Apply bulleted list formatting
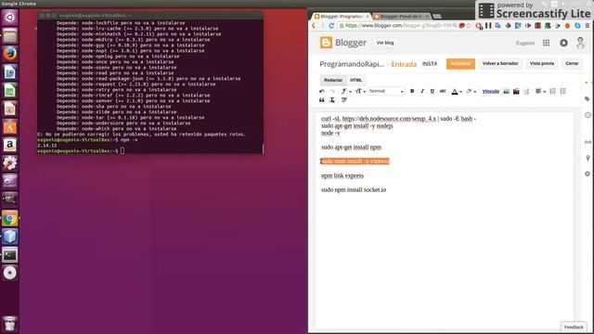 (563, 91)
